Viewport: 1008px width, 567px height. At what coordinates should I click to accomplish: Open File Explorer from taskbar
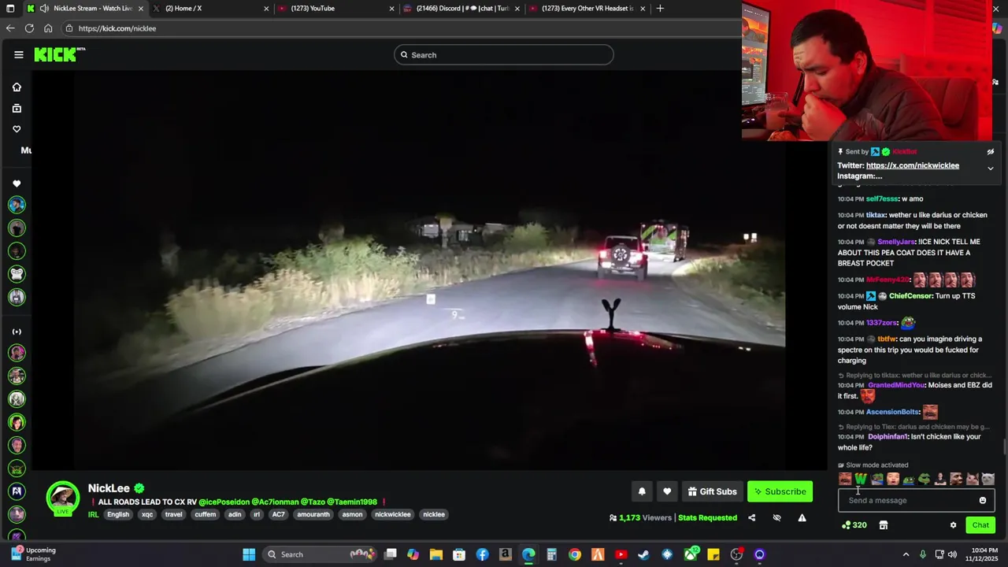[436, 554]
